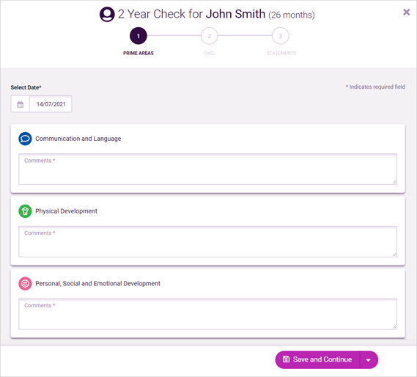Image resolution: width=417 pixels, height=377 pixels.
Task: Click the green Physical Development icon
Action: coord(25,211)
